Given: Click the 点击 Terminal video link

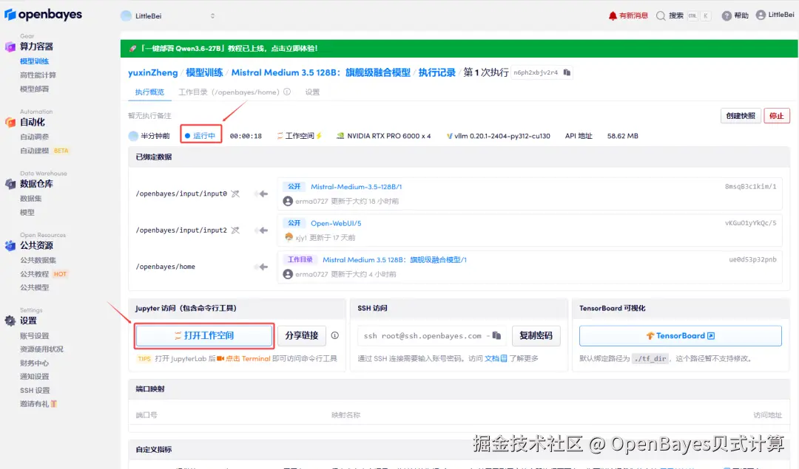Looking at the screenshot, I should tap(243, 359).
